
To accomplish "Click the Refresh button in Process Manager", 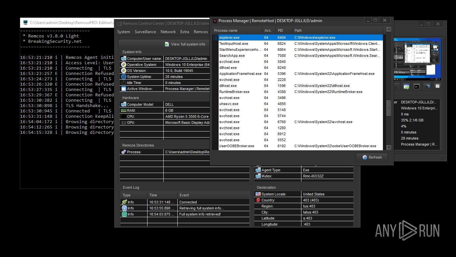I will [x=372, y=157].
